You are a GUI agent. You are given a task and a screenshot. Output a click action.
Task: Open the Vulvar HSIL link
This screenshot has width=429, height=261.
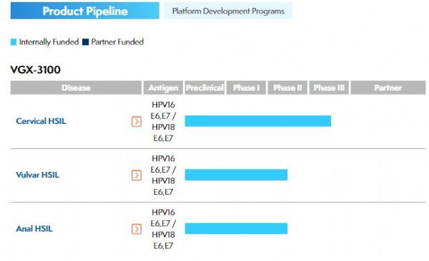tap(38, 175)
